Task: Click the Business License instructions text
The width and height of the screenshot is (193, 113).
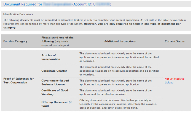Action: pyautogui.click(x=116, y=82)
